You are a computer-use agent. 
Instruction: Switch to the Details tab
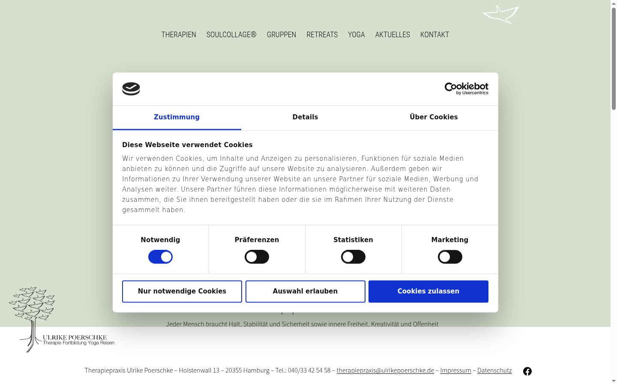[305, 117]
